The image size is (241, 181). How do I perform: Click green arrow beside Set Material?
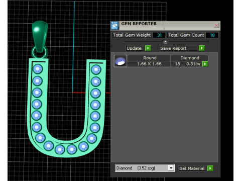[210, 168]
